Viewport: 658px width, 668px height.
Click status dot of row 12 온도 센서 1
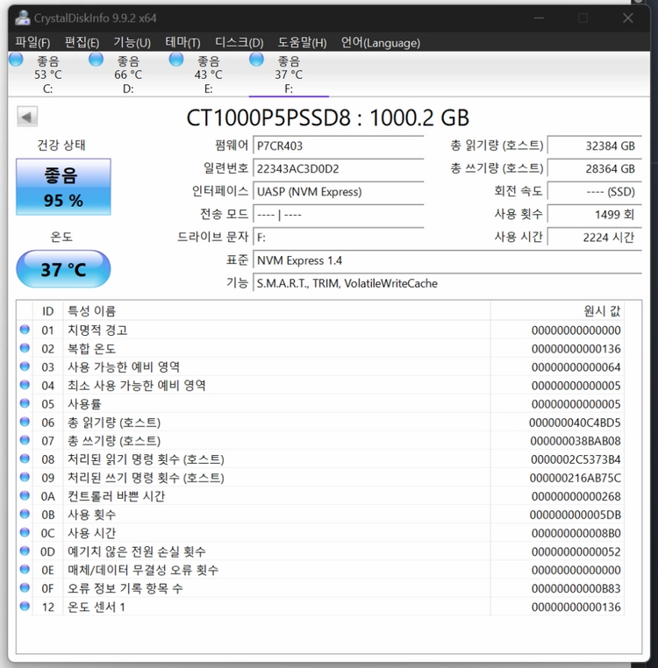pyautogui.click(x=25, y=606)
